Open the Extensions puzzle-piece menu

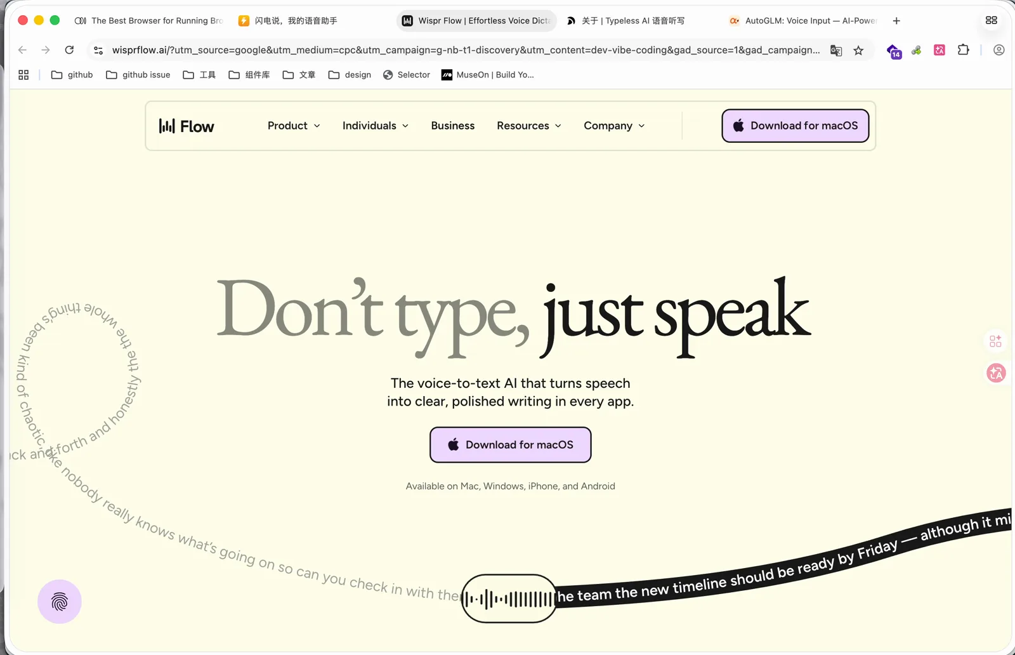coord(963,50)
